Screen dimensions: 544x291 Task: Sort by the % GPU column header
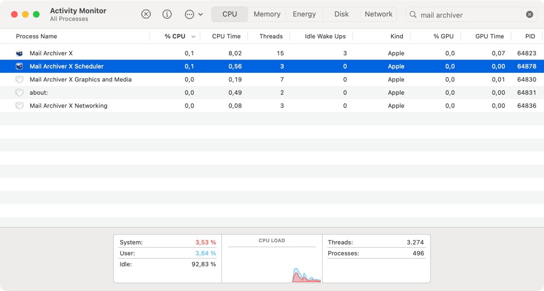pos(443,36)
